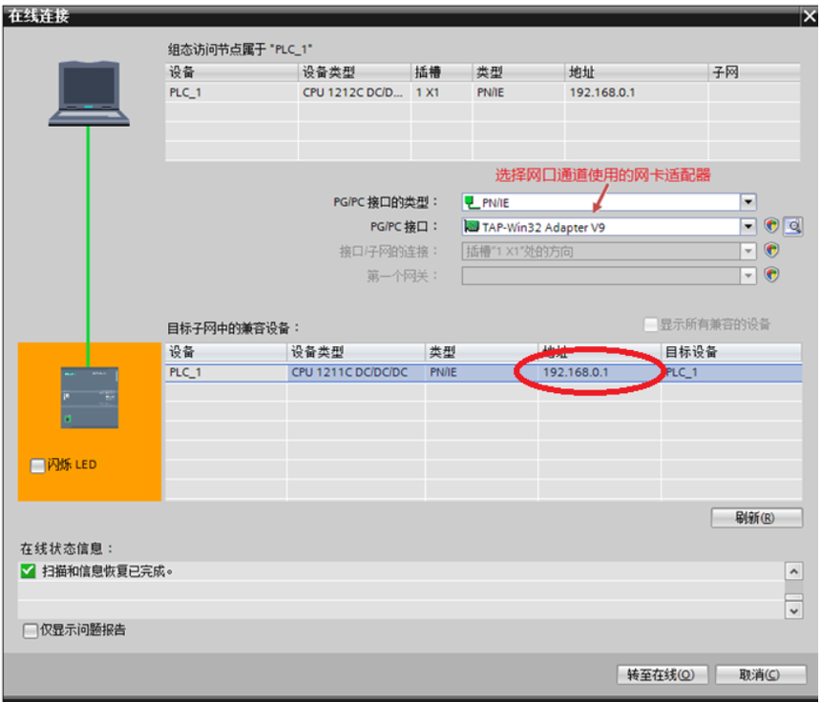Enable the 闪烁 LED checkbox
Viewport: 821px width, 702px height.
tap(37, 465)
